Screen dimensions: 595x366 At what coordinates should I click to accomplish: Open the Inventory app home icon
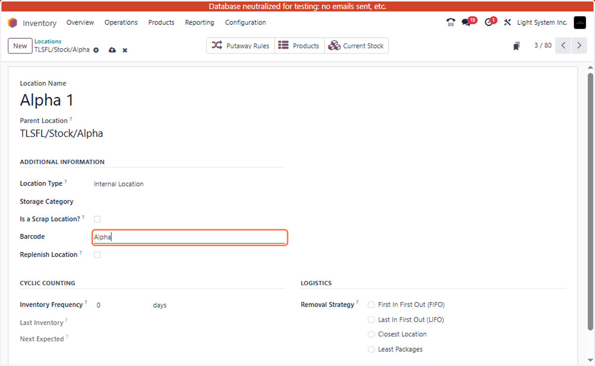pyautogui.click(x=12, y=23)
